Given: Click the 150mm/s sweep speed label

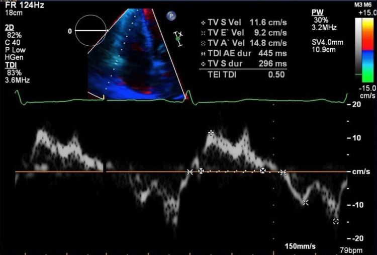Looking at the screenshot, I should tap(300, 246).
